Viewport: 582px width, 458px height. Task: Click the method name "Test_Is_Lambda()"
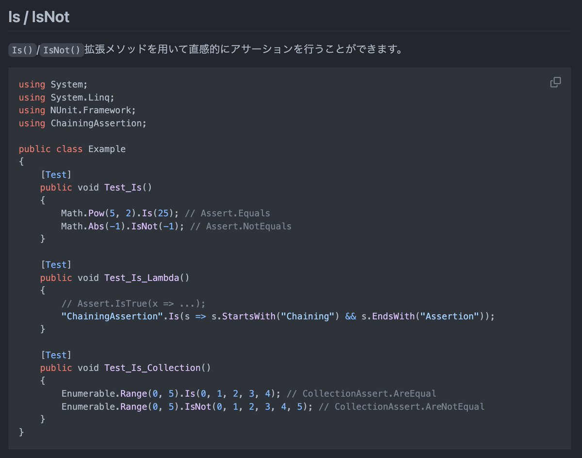click(147, 278)
